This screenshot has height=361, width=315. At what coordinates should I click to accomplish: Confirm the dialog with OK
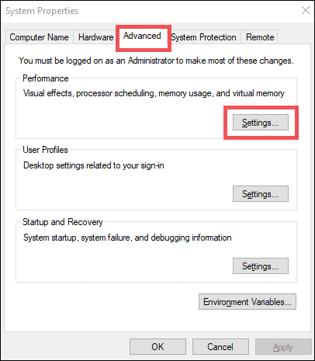[x=157, y=347]
